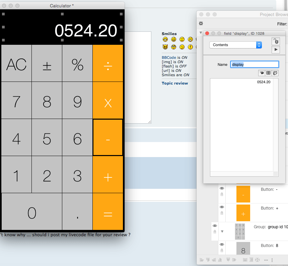This screenshot has width=288, height=266.
Task: Click the equalize heights icon
Action: pyautogui.click(x=251, y=260)
